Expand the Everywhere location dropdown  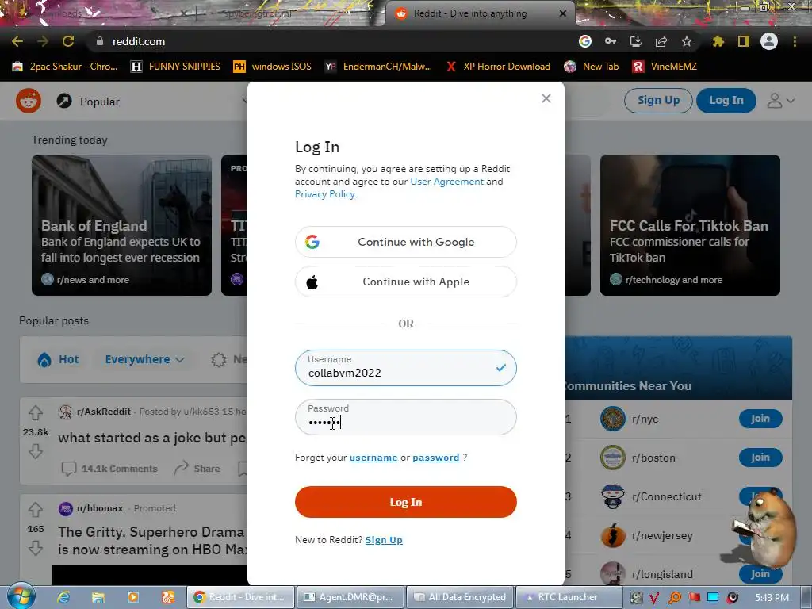[144, 359]
